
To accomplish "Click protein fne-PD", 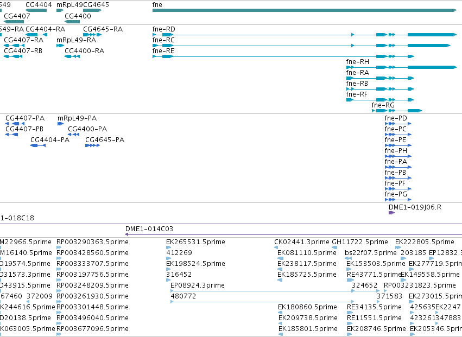I will tap(396, 118).
